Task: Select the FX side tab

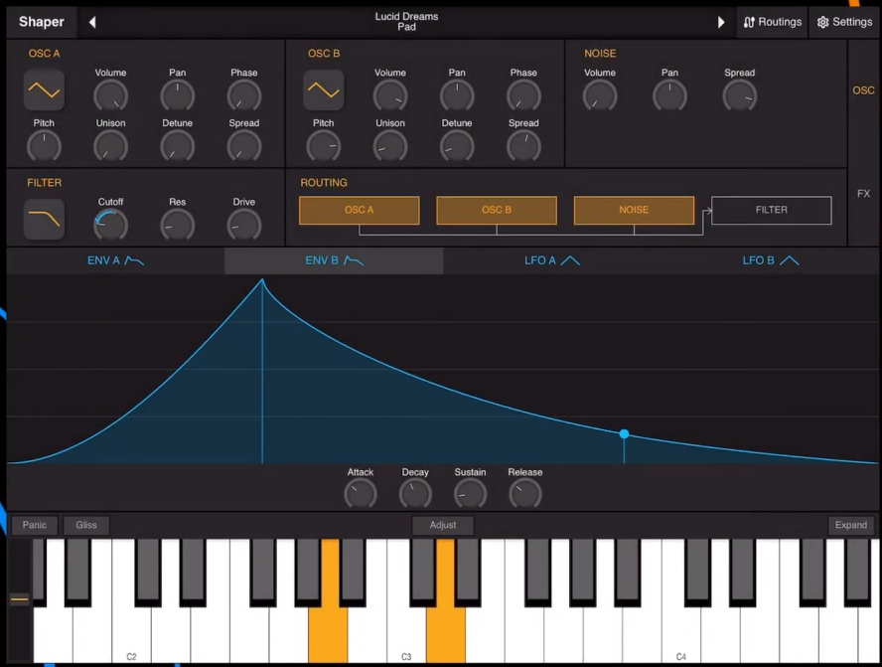Action: pos(863,194)
